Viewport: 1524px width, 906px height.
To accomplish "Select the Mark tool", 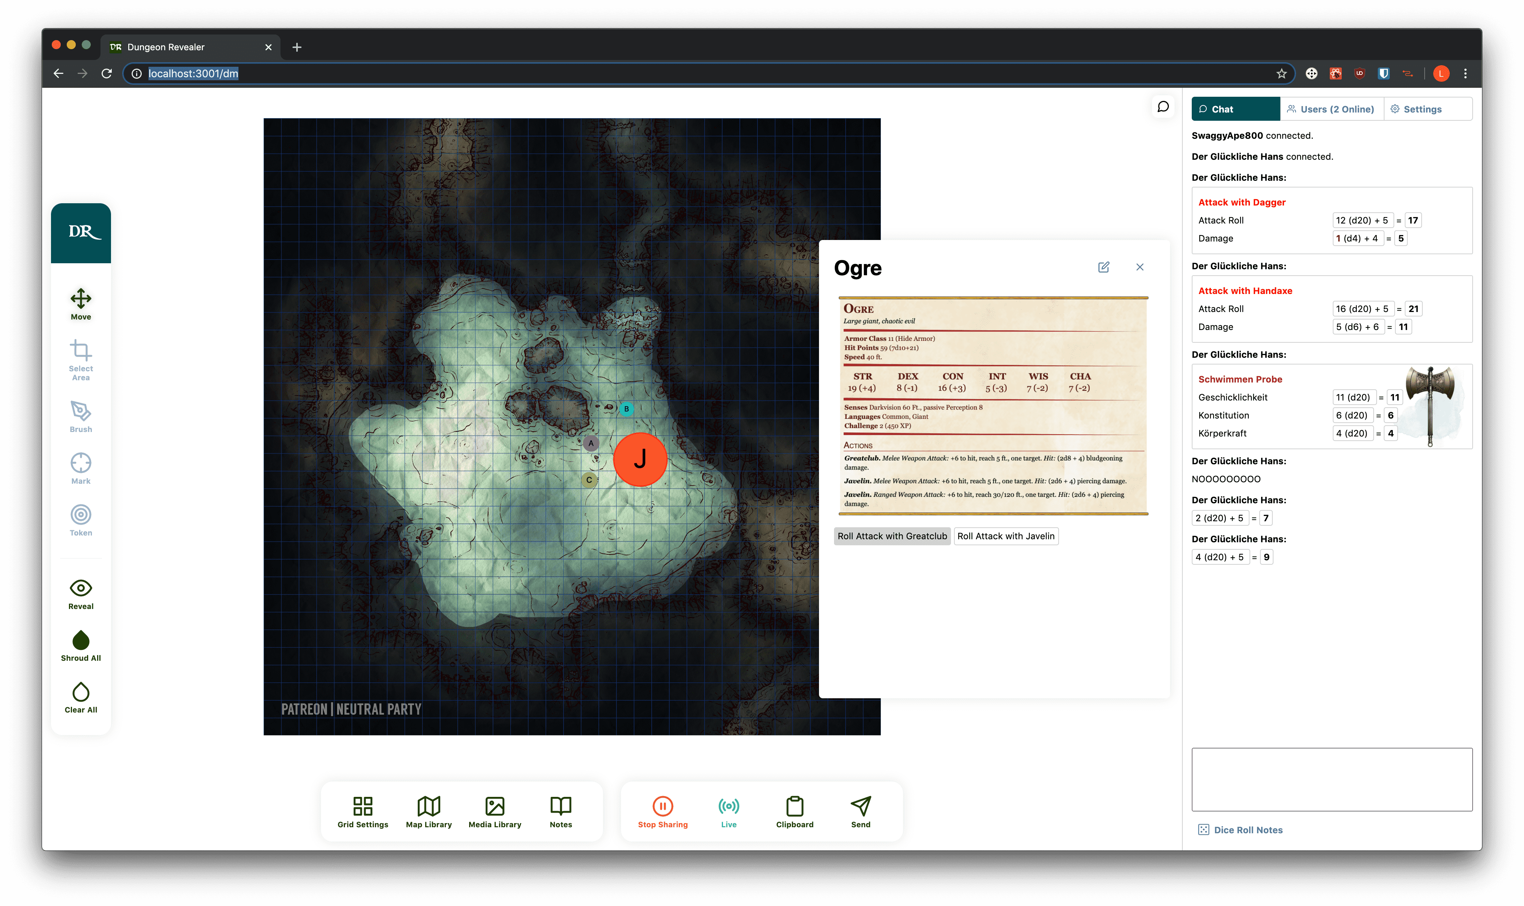I will point(81,464).
